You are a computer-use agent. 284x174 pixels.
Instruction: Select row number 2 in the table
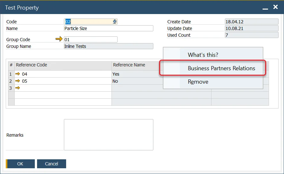11,81
